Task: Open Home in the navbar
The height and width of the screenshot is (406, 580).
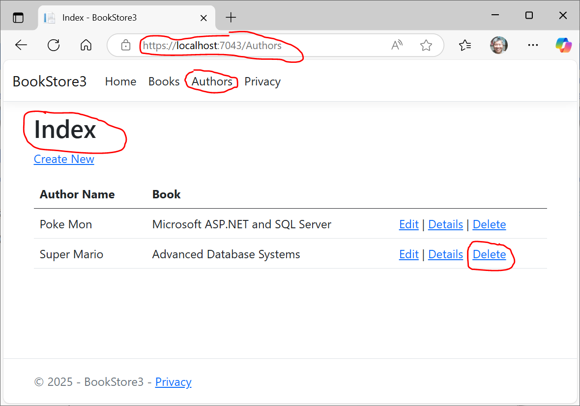Action: pyautogui.click(x=120, y=81)
